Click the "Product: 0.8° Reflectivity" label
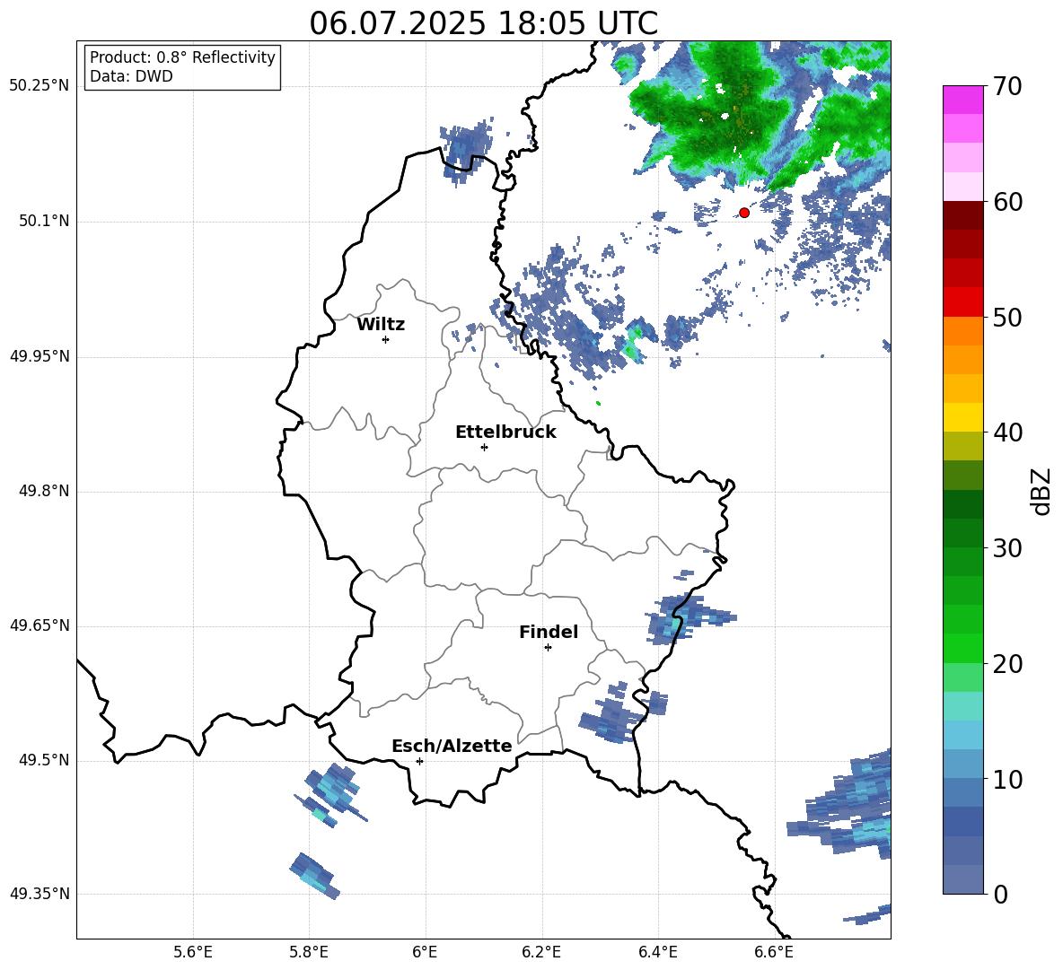The image size is (1063, 970). pos(182,57)
